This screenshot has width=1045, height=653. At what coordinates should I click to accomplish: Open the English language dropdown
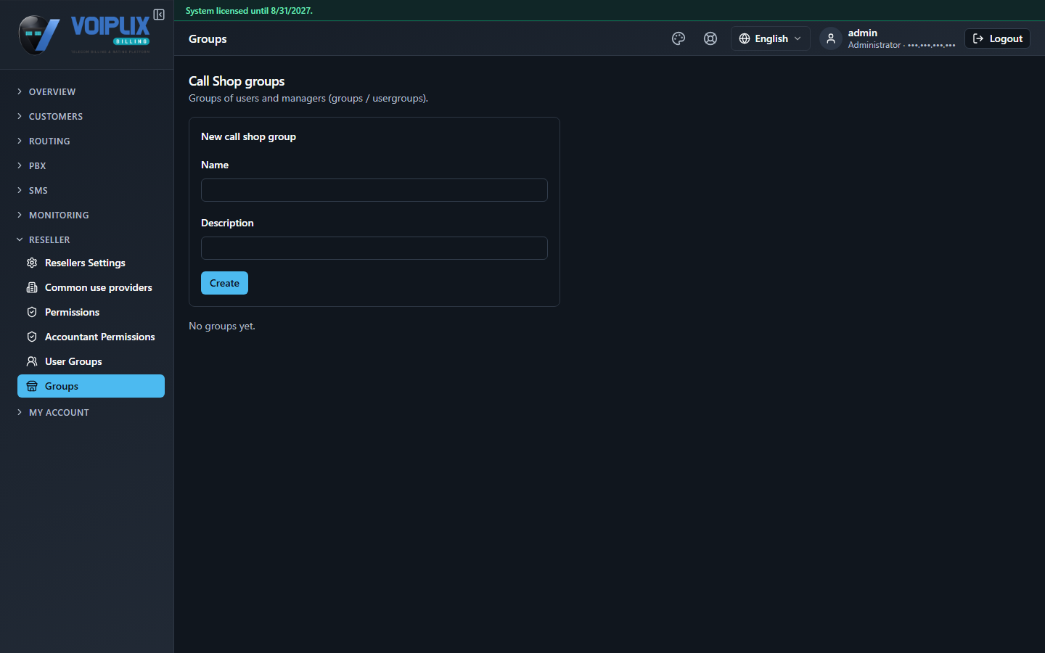[770, 38]
